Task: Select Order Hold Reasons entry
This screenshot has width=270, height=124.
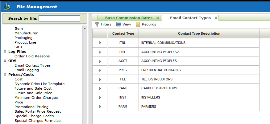Action: (32, 56)
